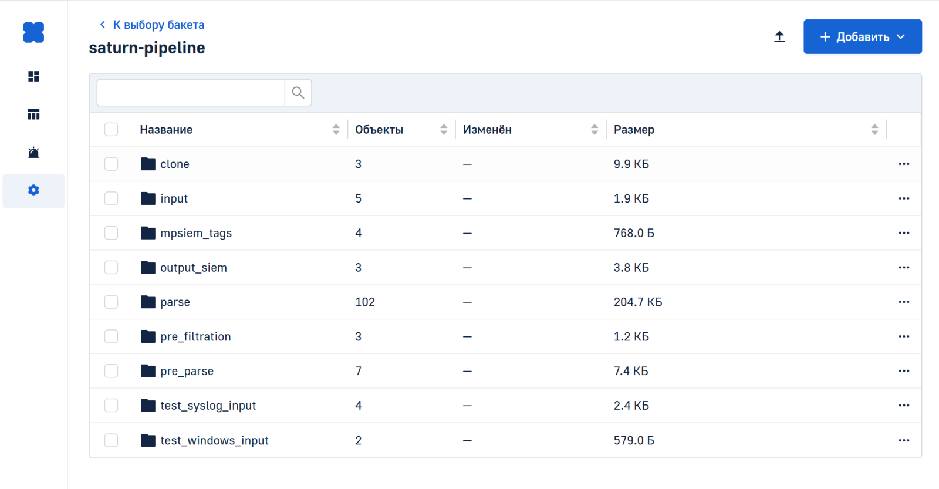Expand the Добавить dropdown button
This screenshot has height=489, width=939.
point(862,37)
